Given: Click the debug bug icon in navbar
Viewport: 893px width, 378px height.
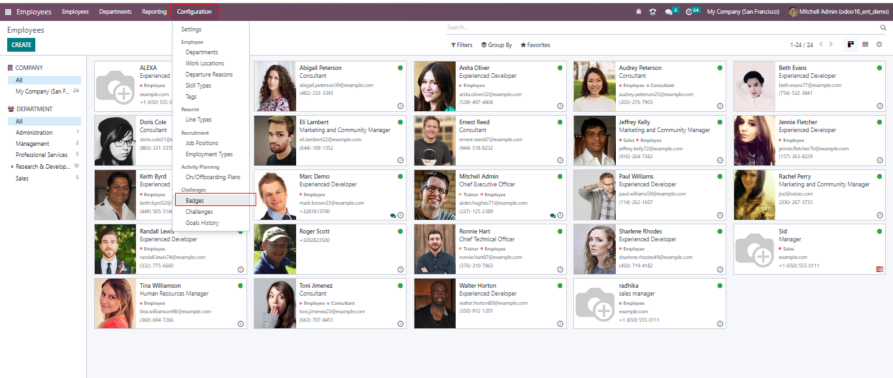Looking at the screenshot, I should coord(639,12).
